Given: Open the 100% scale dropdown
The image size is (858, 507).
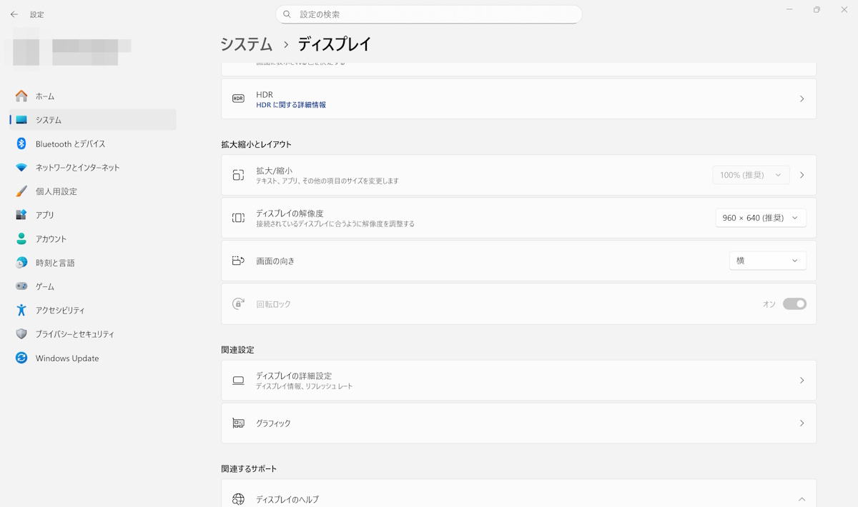Looking at the screenshot, I should coord(751,175).
